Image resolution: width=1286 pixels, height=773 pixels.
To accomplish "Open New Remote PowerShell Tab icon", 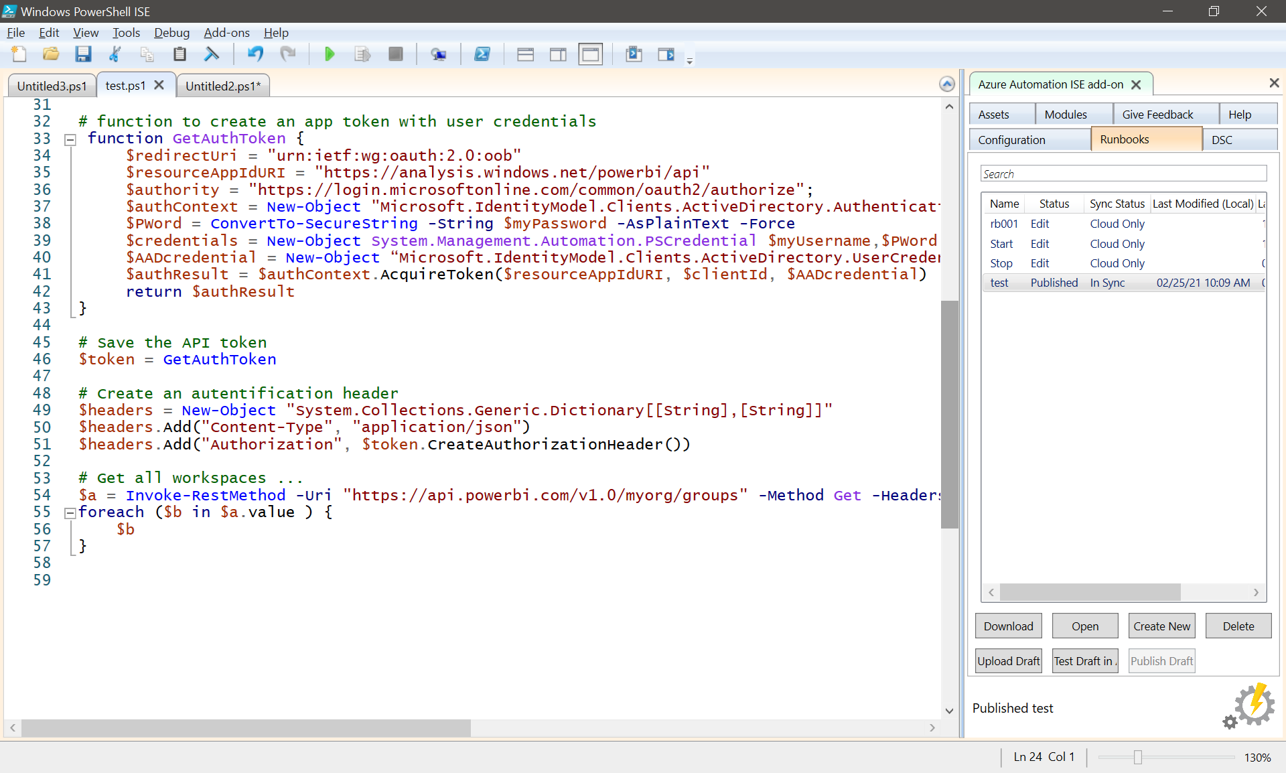I will click(439, 54).
